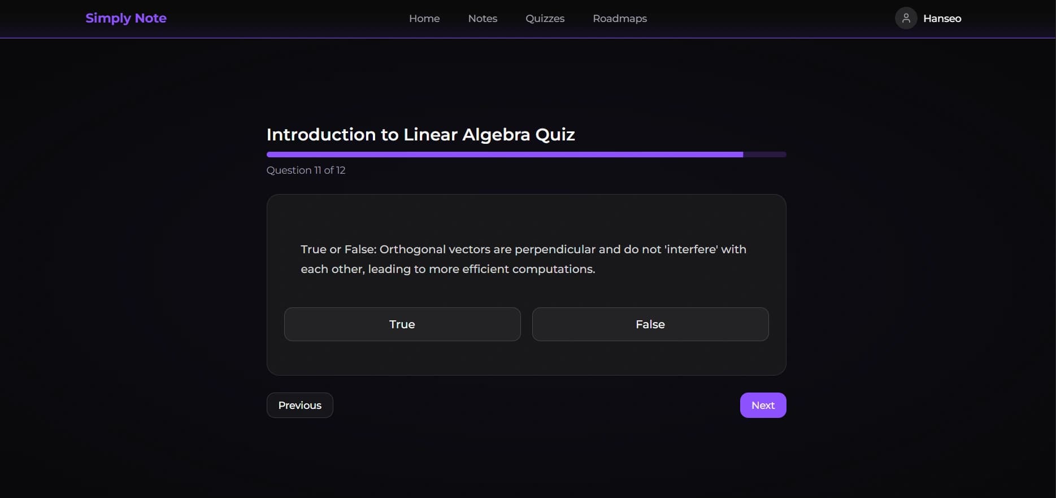Click the Hanseo username
The width and height of the screenshot is (1056, 498).
942,19
